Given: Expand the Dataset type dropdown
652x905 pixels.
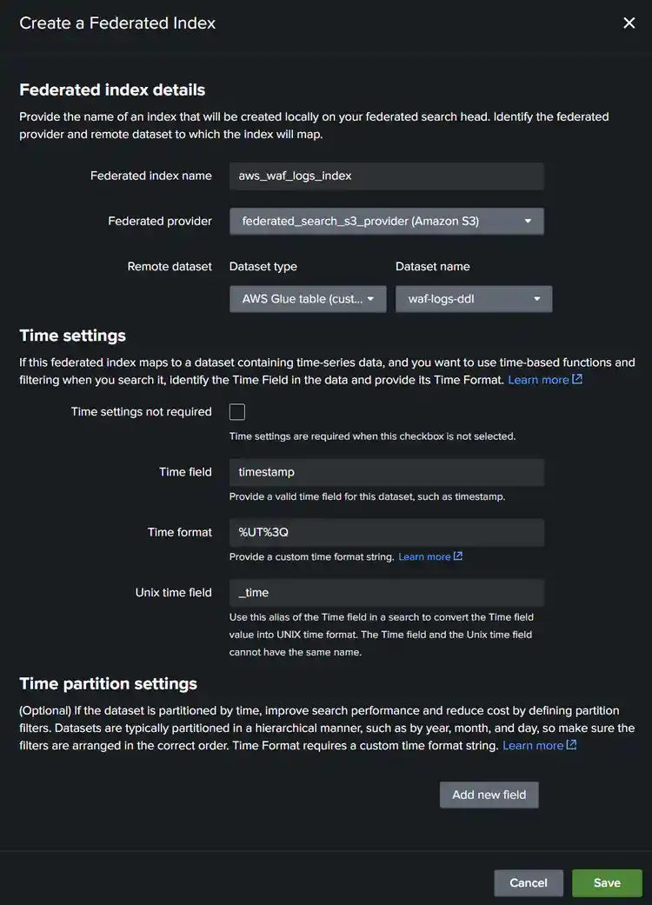Looking at the screenshot, I should (308, 299).
